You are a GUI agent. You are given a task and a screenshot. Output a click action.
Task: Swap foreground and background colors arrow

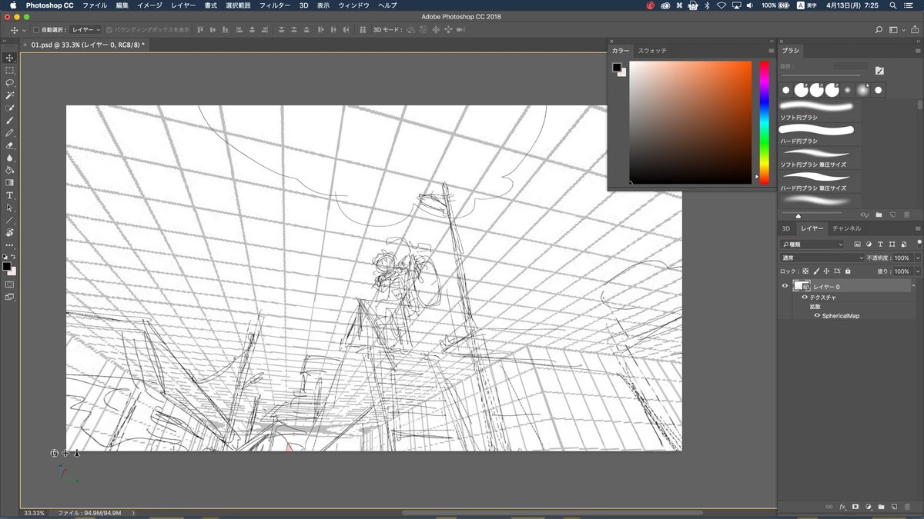coord(13,257)
